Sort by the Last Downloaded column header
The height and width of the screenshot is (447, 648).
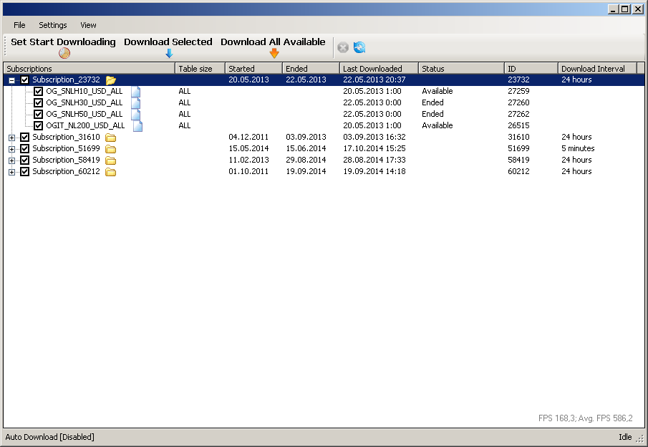[379, 69]
